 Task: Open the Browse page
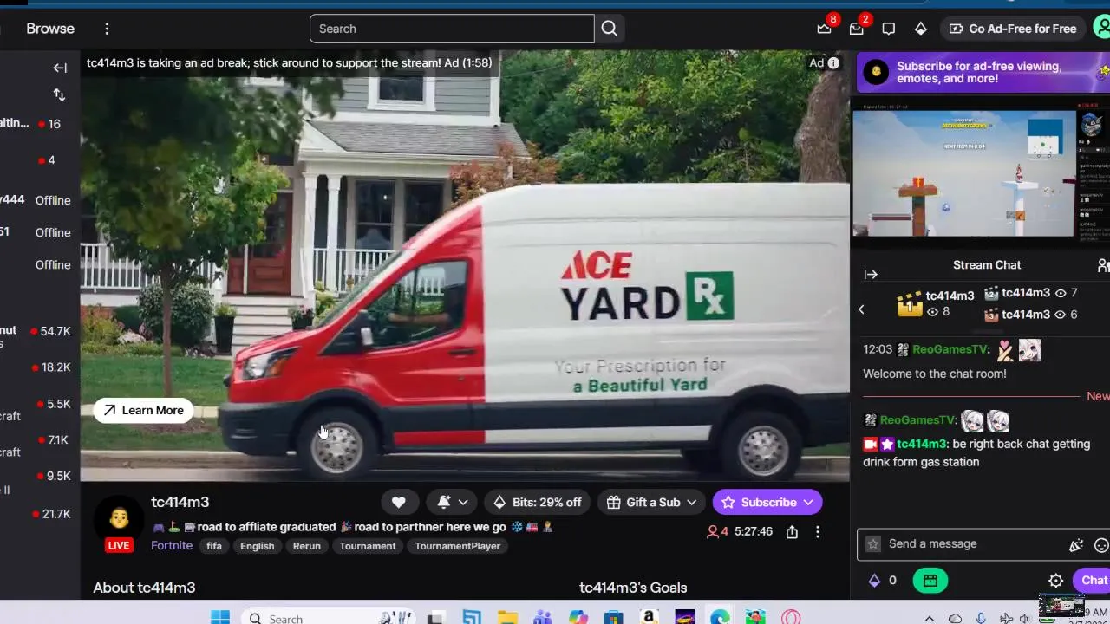click(x=50, y=29)
